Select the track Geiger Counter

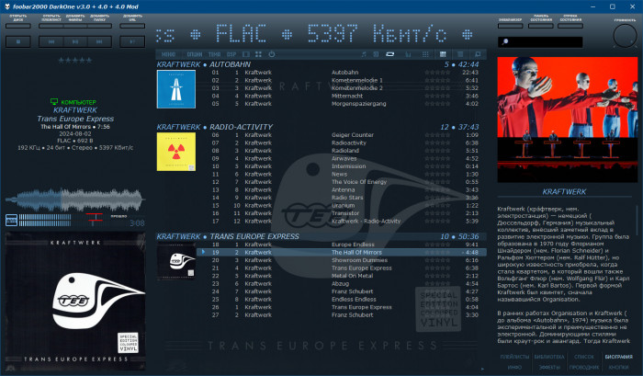pos(342,134)
